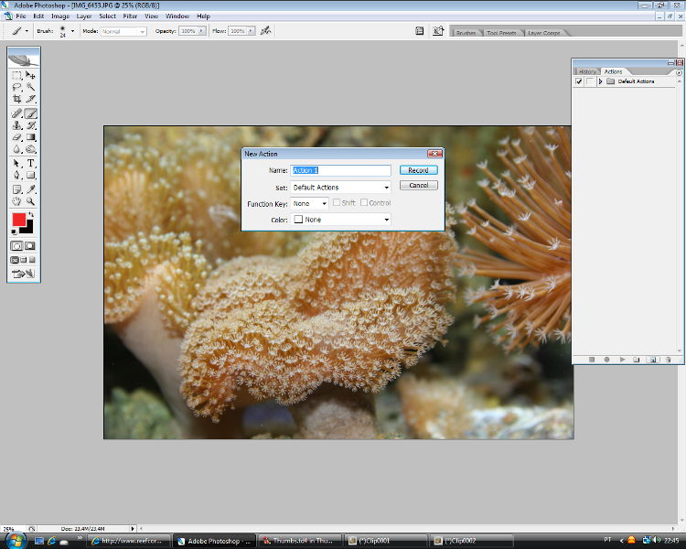Image resolution: width=686 pixels, height=549 pixels.
Task: Click the Eraser tool
Action: tap(17, 137)
